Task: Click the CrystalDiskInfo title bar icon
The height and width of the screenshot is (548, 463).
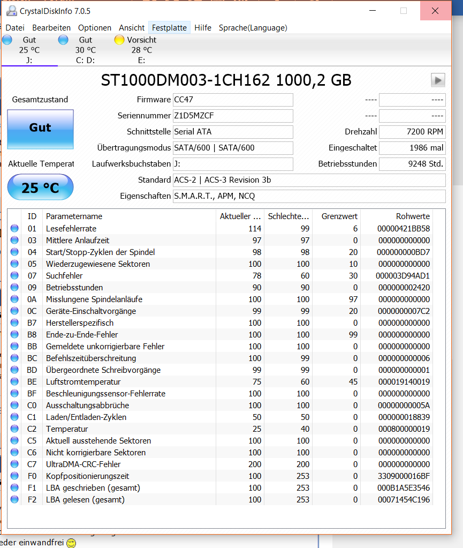Action: click(x=12, y=11)
